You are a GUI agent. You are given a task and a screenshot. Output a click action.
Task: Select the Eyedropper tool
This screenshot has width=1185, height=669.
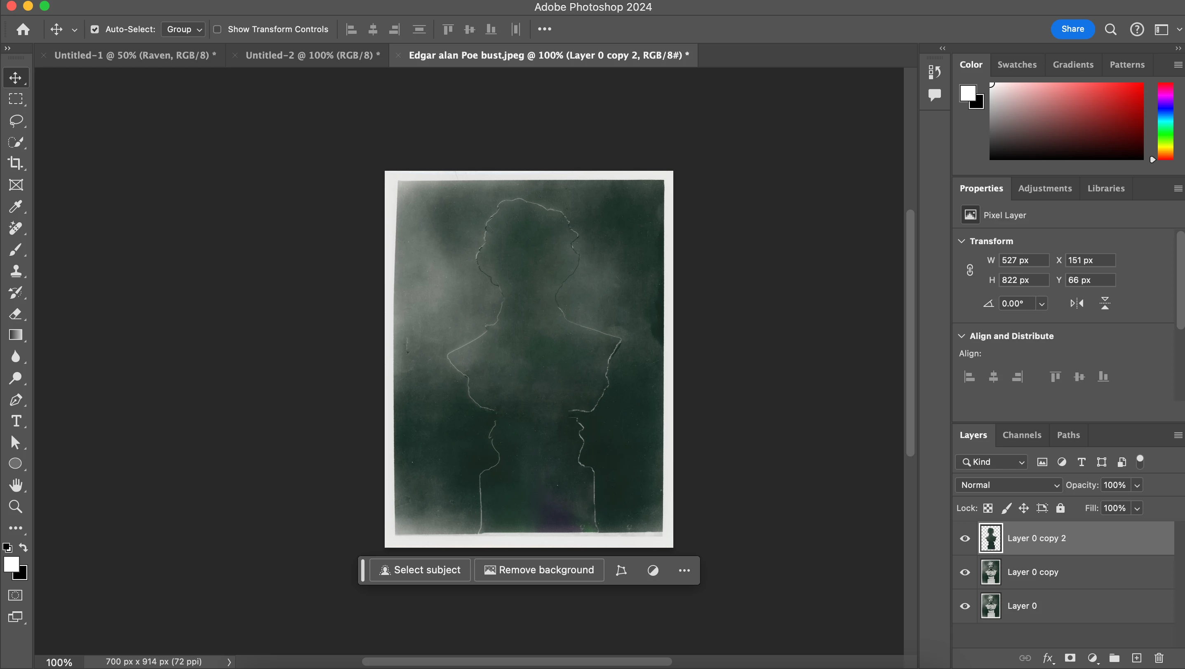pyautogui.click(x=16, y=207)
